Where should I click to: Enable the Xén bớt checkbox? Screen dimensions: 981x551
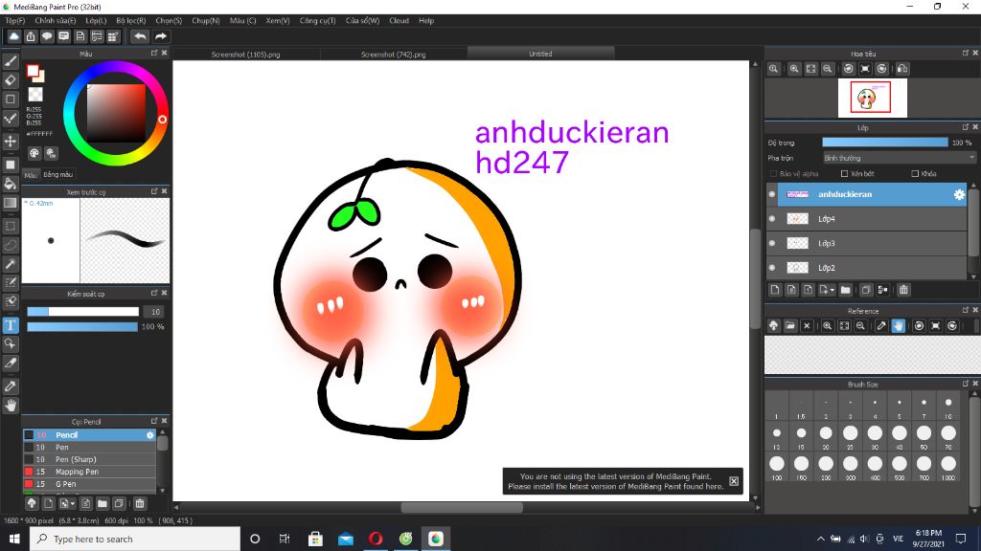(x=844, y=174)
